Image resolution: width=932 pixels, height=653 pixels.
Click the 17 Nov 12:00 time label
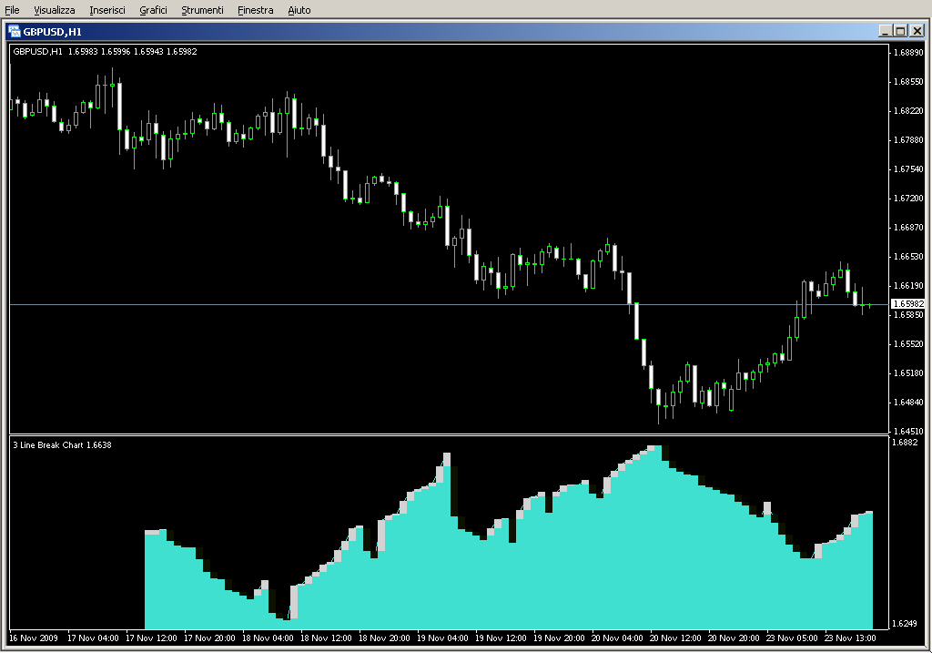pos(151,638)
